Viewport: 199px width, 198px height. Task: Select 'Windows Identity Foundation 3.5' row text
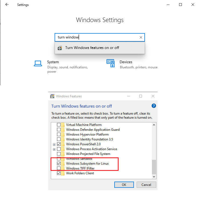pos(90,139)
